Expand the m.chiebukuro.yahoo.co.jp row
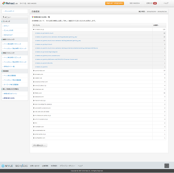The width and height of the screenshot is (174, 173). tap(34, 115)
